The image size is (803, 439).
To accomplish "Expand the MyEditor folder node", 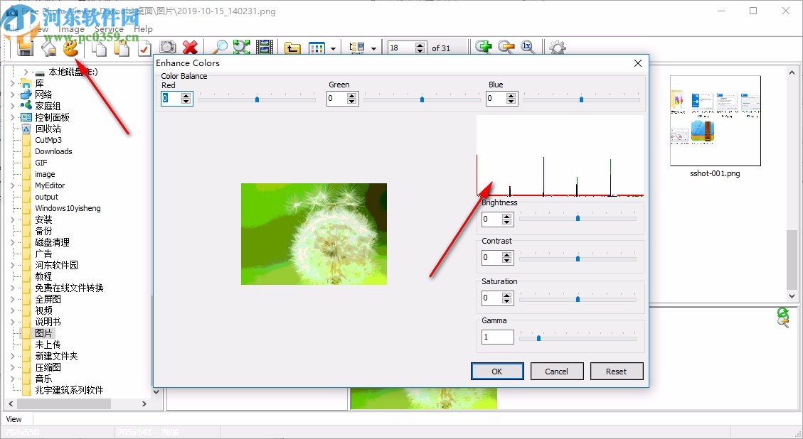I will click(x=13, y=185).
